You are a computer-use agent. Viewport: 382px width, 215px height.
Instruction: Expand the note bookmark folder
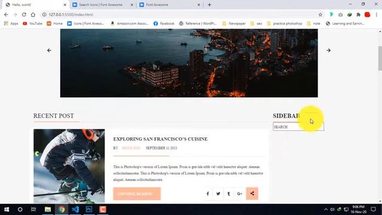313,23
